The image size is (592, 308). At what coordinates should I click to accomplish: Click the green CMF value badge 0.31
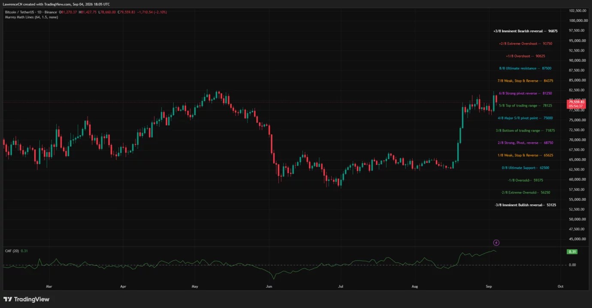tap(572, 252)
